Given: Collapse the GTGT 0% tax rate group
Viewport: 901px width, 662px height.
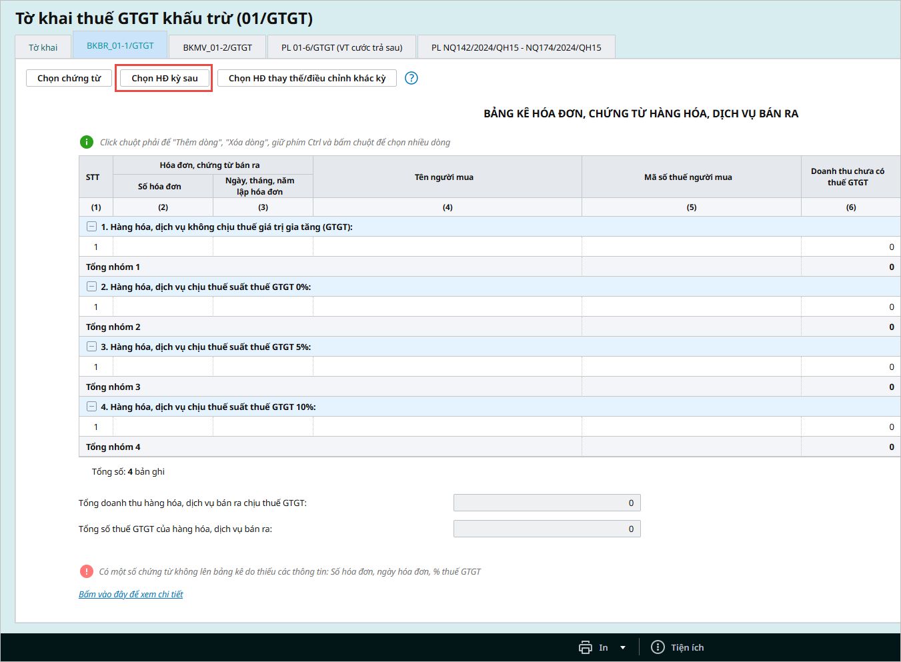Looking at the screenshot, I should pyautogui.click(x=92, y=287).
